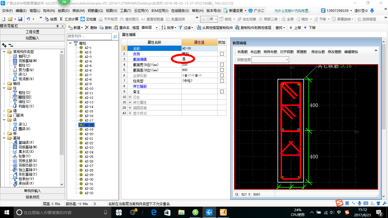Expand the 其它属性 property group
This screenshot has height=218, width=388.
pos(130,102)
